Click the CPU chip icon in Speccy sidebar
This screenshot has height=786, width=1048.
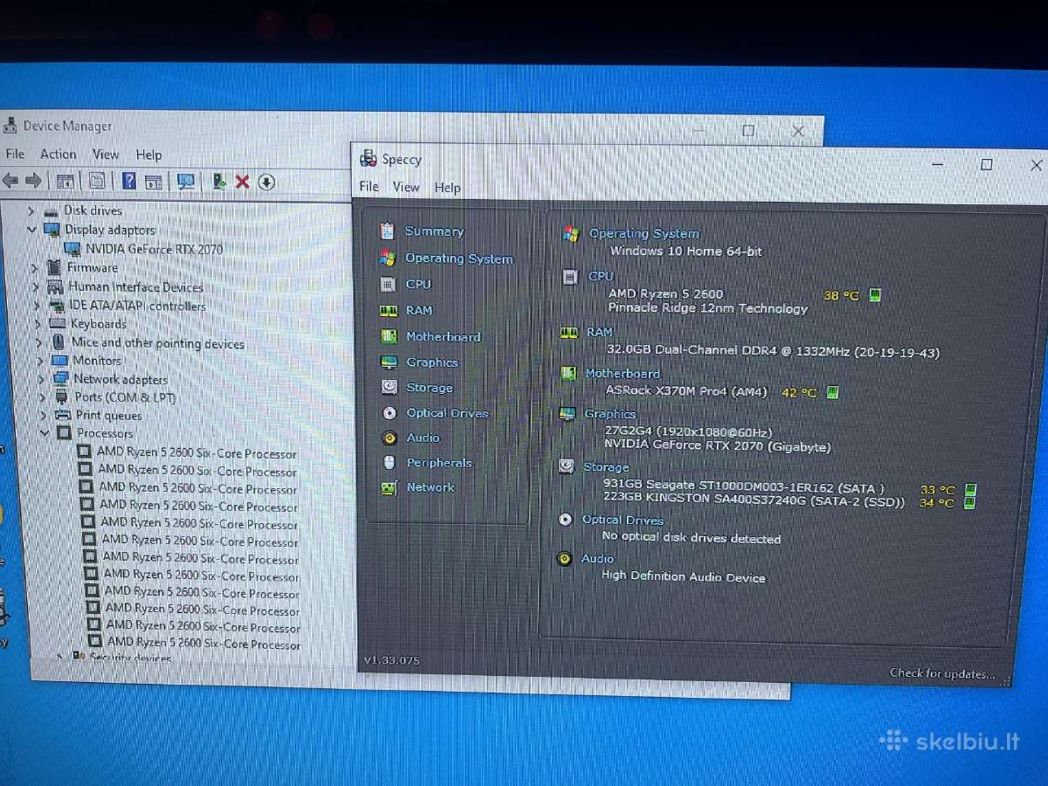click(x=389, y=284)
